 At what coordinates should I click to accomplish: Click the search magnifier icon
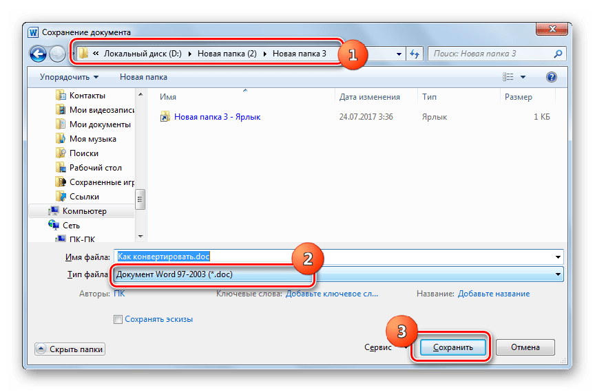pos(558,54)
